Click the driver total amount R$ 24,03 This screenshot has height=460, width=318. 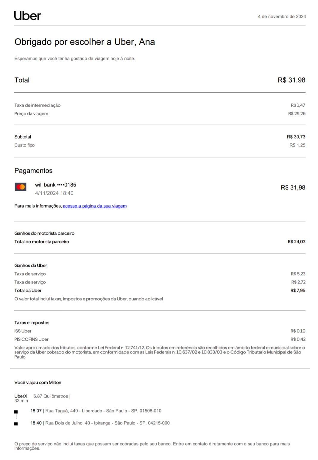pos(297,242)
